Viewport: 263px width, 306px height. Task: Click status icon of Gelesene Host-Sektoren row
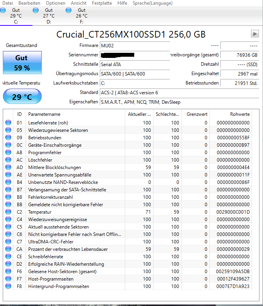[8, 271]
